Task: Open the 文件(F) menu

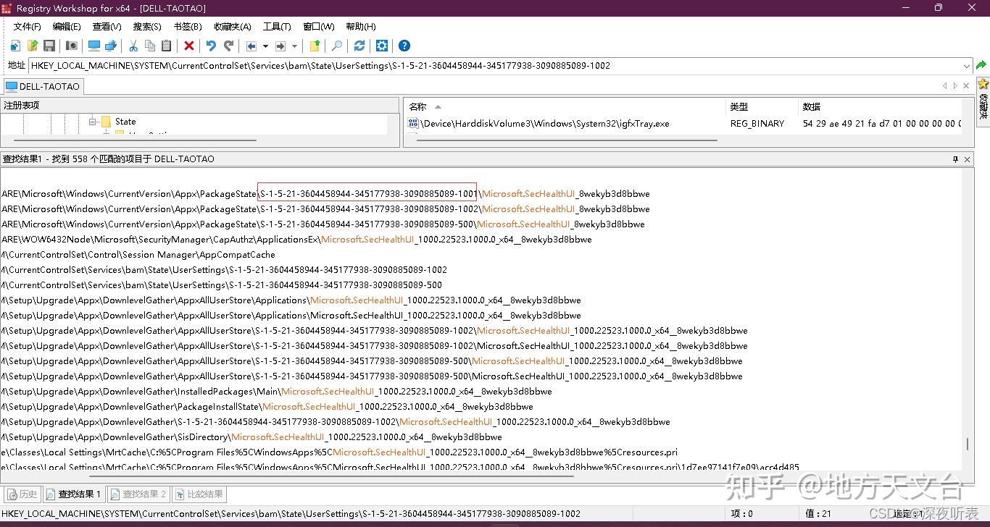Action: click(x=28, y=27)
